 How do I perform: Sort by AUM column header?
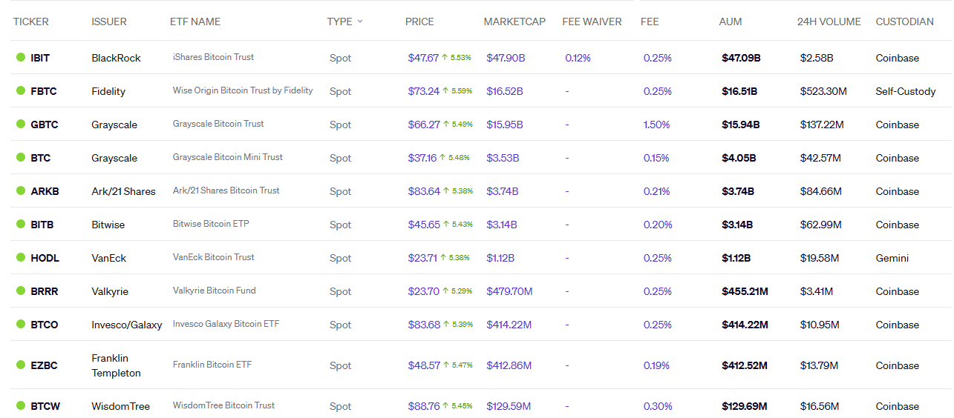731,21
